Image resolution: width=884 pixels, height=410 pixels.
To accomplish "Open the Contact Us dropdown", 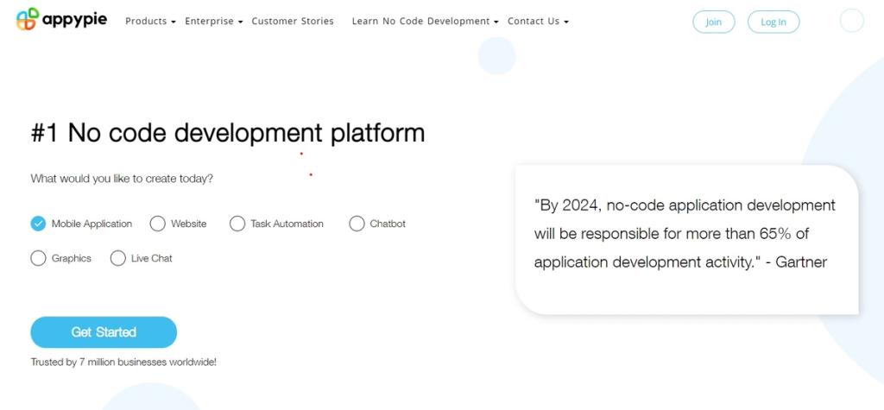I will (x=538, y=22).
